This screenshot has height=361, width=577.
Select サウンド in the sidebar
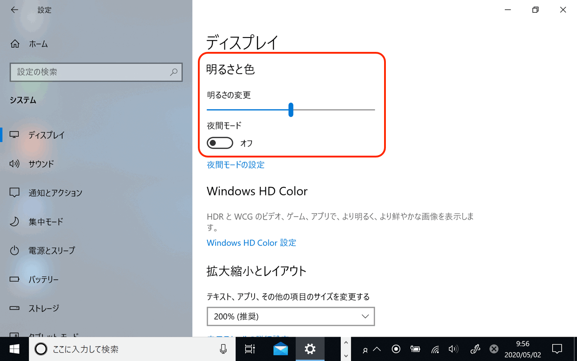(41, 164)
